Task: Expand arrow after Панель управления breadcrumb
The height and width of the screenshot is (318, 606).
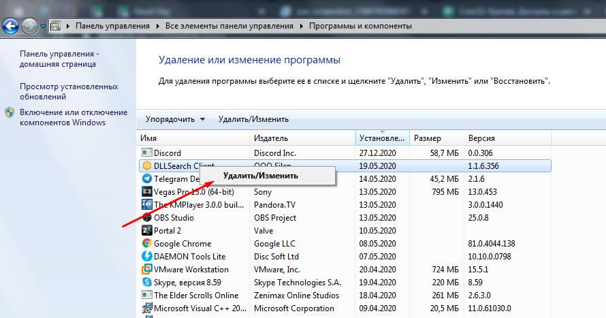Action: click(x=158, y=27)
